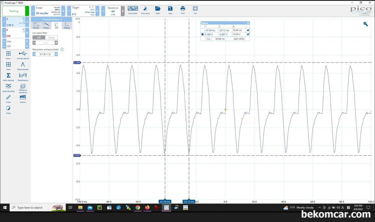Image resolution: width=375 pixels, height=222 pixels.
Task: Decrease Channel A voltage range
Action: click(x=4, y=22)
